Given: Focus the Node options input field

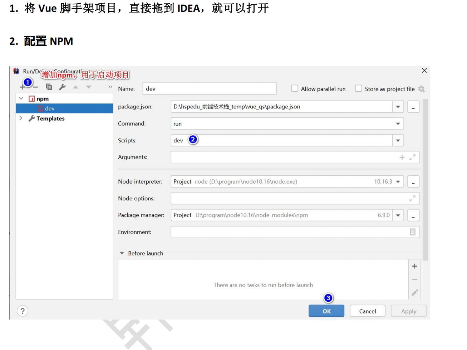Looking at the screenshot, I should coord(295,198).
